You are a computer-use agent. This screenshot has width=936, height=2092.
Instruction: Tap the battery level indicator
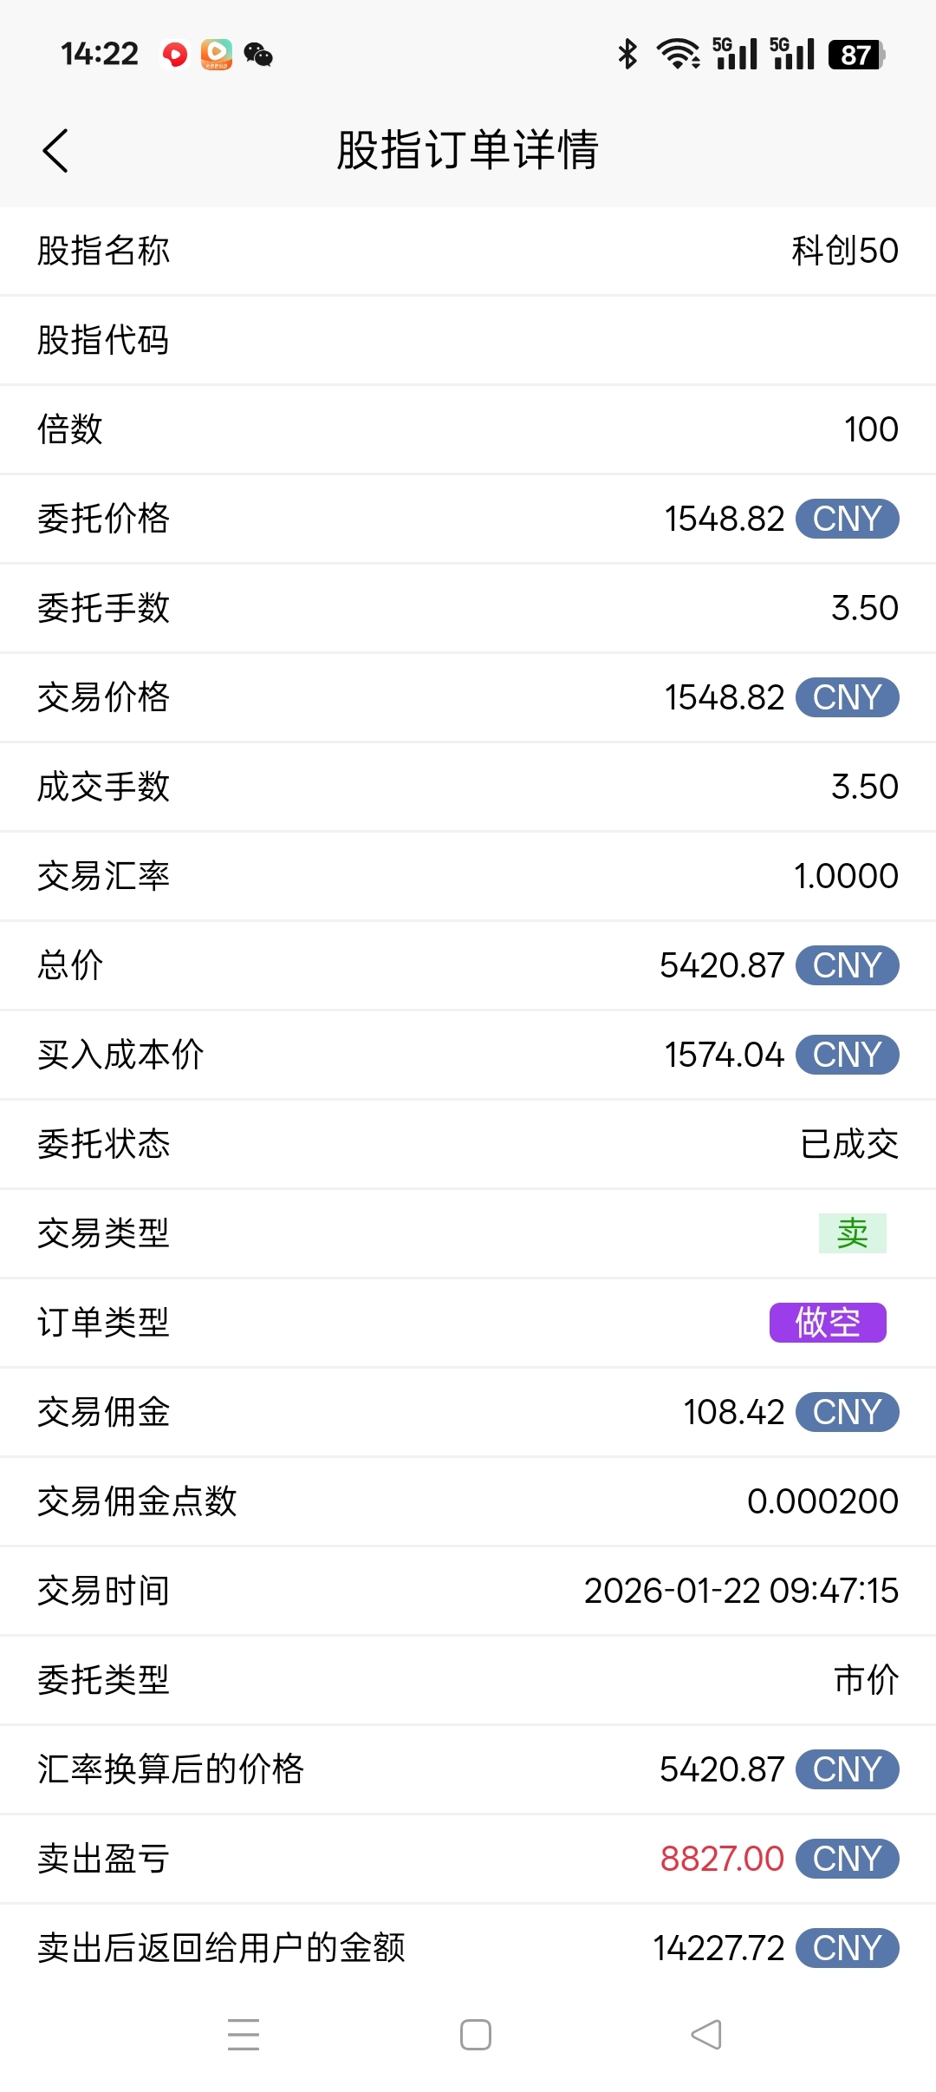pos(856,55)
